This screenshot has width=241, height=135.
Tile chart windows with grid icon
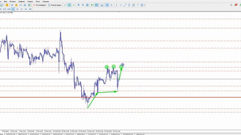click(x=87, y=5)
